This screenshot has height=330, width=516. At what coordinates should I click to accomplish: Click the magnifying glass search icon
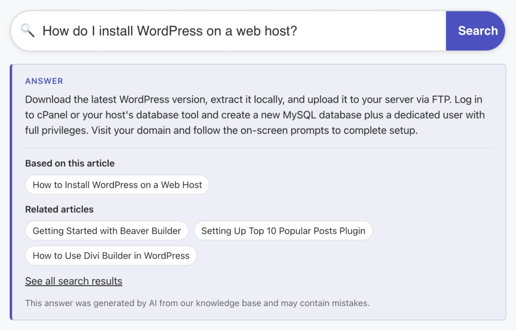click(x=28, y=31)
